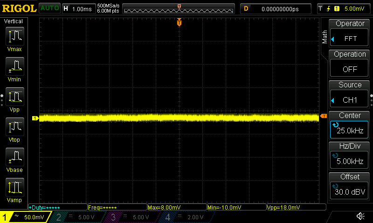This screenshot has width=373, height=223.
Task: Click the speaker mute icon
Action: coord(360,216)
